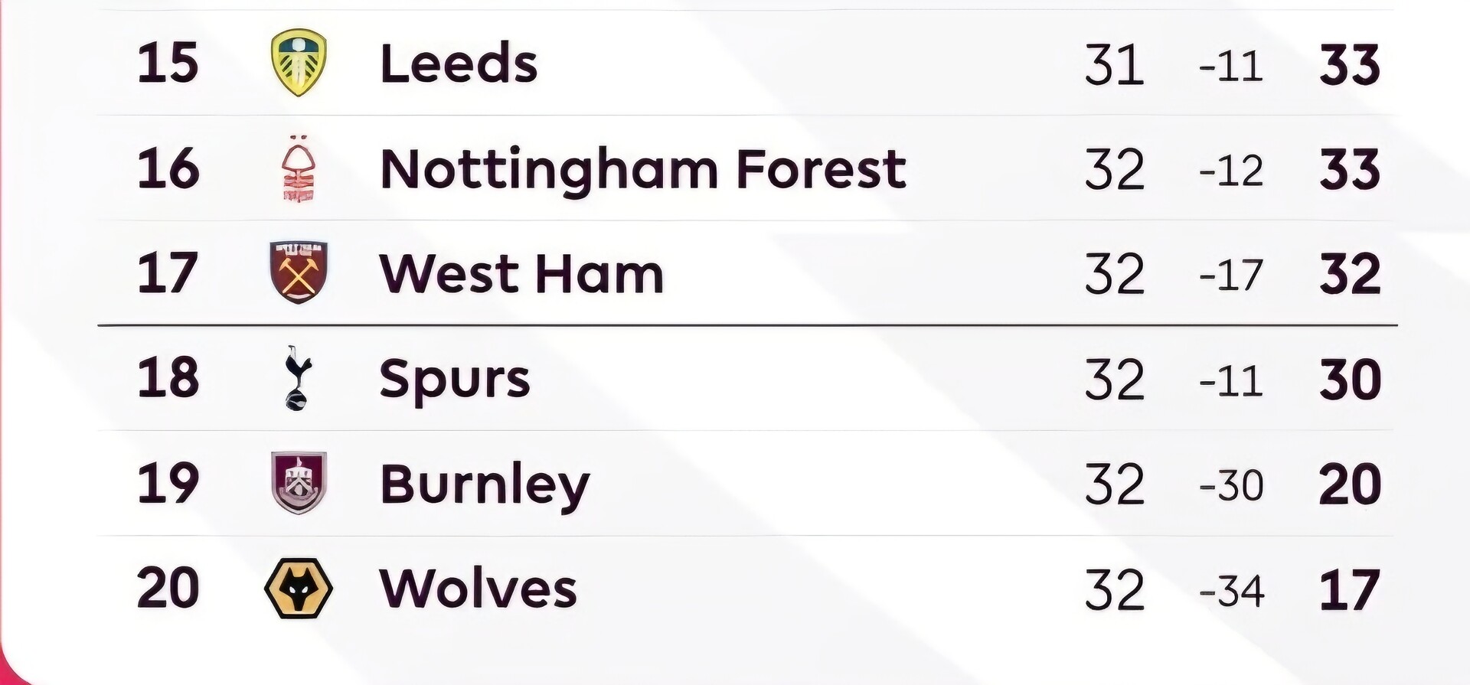The width and height of the screenshot is (1470, 685).
Task: Click position number 20 in the table
Action: click(168, 588)
